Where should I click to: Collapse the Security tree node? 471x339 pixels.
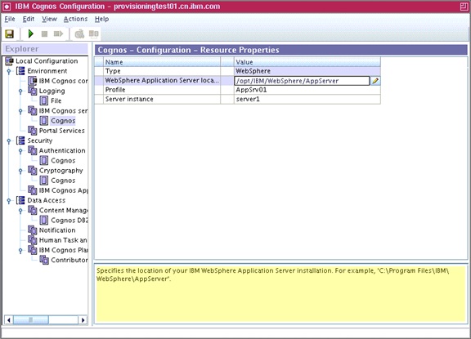pyautogui.click(x=9, y=141)
